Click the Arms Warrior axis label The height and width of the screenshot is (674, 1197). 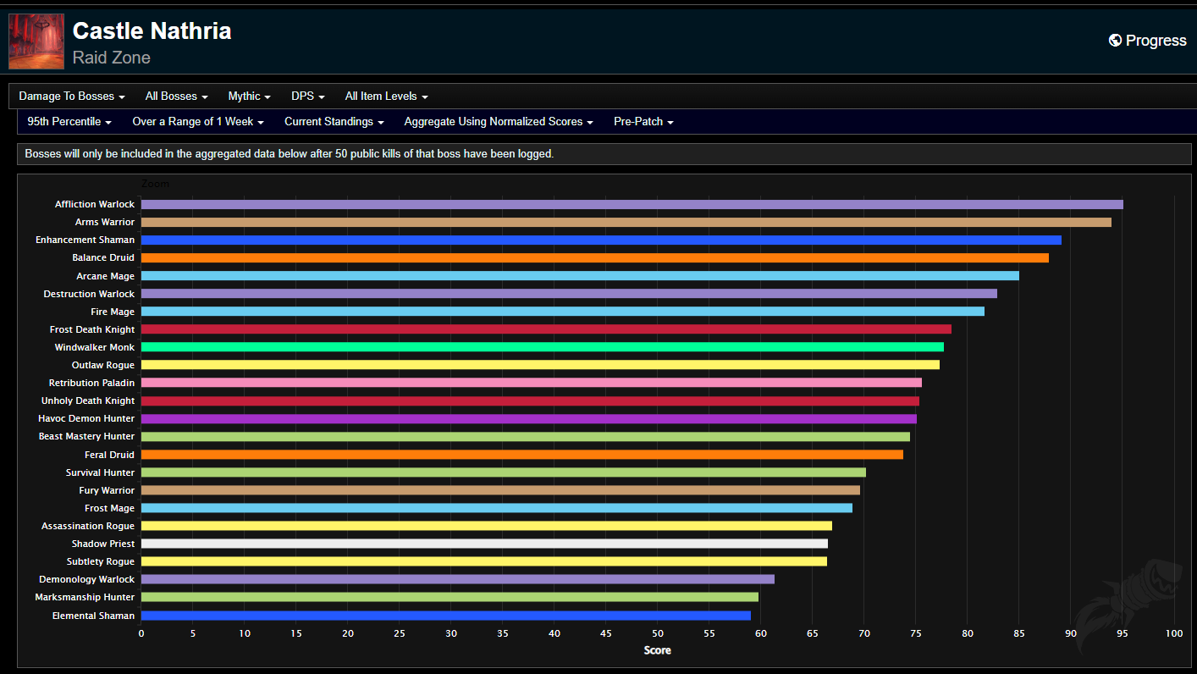pyautogui.click(x=105, y=222)
